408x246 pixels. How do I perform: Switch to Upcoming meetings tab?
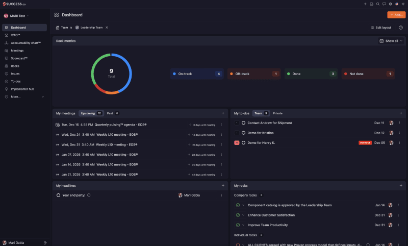click(x=91, y=113)
